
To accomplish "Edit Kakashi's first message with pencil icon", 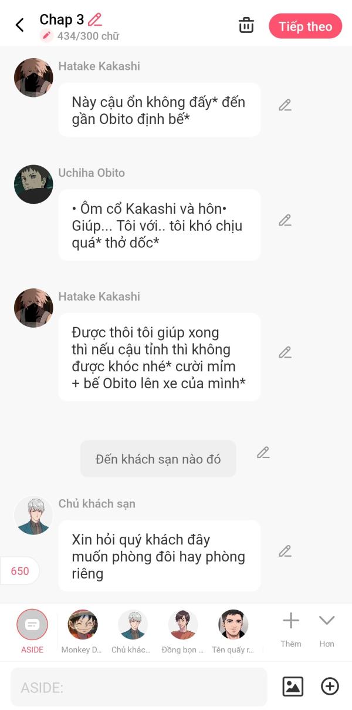I will (285, 106).
